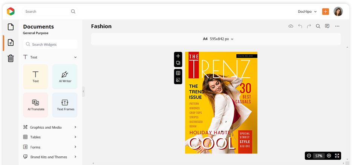Click the Fashion document title
Screen dimensions: 352x165
[101, 26]
